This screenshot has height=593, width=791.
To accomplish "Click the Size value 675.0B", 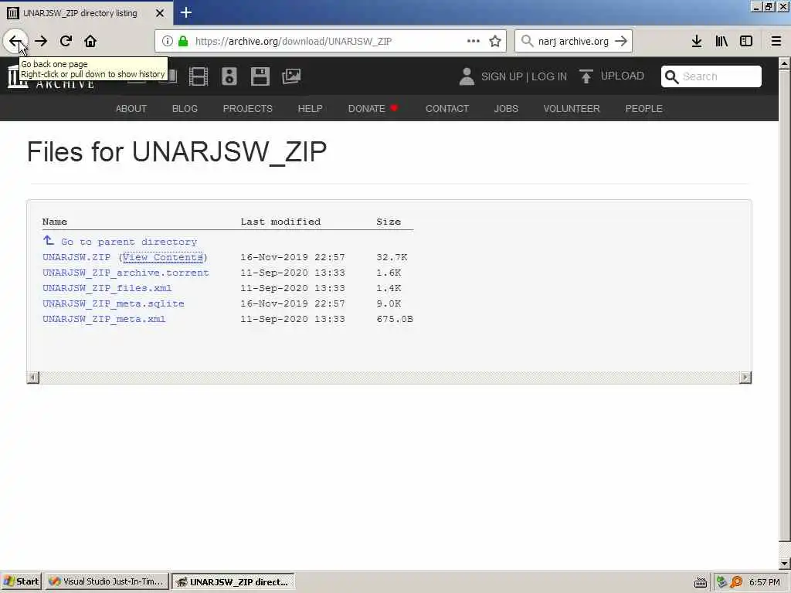I will click(x=395, y=319).
